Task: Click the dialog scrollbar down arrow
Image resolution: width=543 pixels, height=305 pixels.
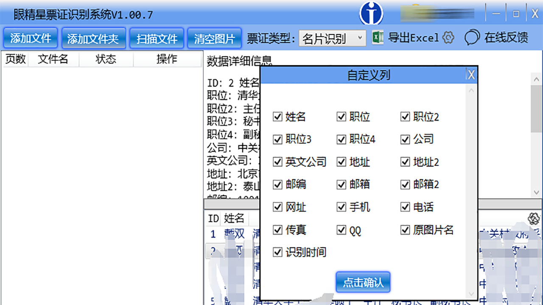Action: (x=471, y=293)
